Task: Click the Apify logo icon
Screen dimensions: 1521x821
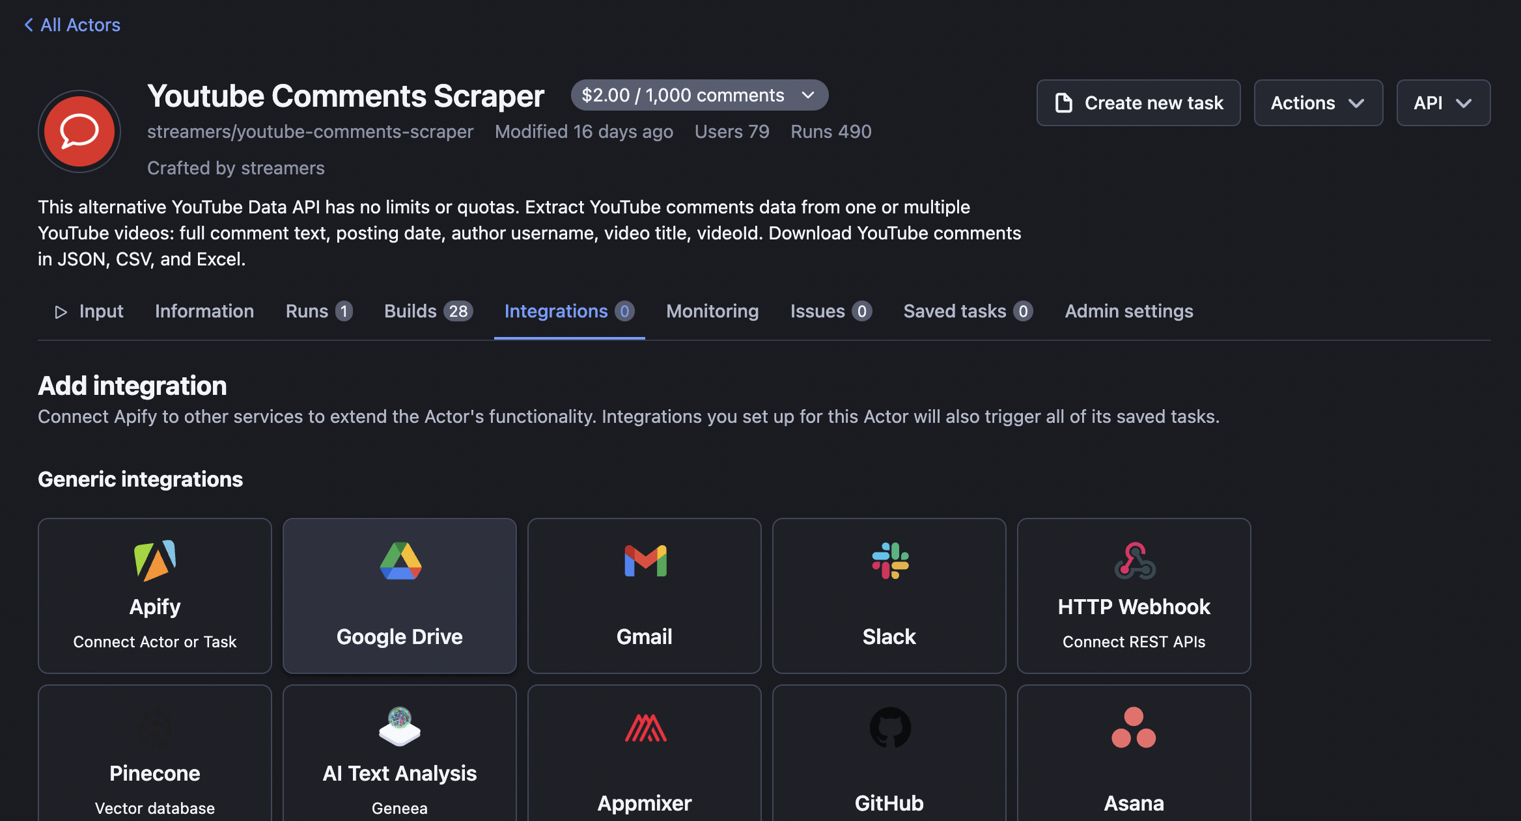Action: tap(155, 561)
